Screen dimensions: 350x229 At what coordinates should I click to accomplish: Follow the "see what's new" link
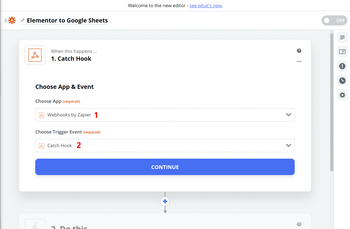[x=206, y=6]
